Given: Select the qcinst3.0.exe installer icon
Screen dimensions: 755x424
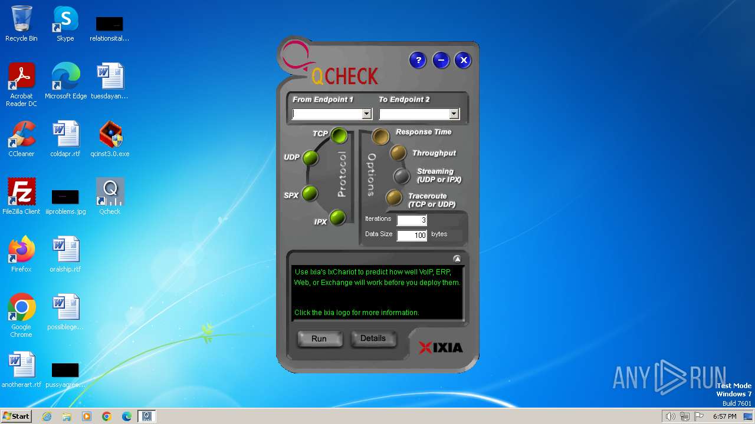Looking at the screenshot, I should (110, 139).
